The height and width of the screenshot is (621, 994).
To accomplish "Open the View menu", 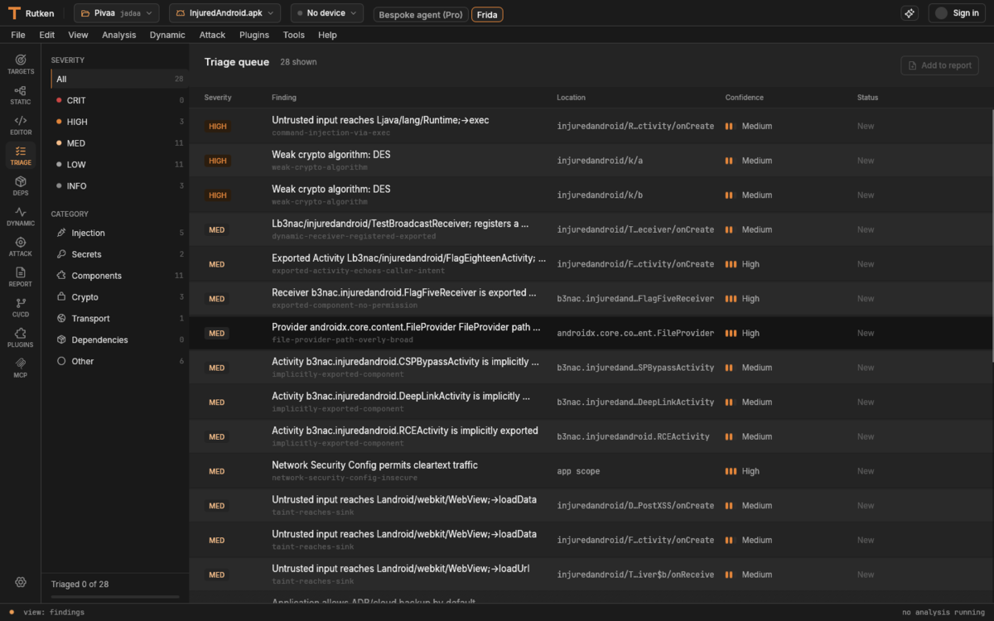I will pyautogui.click(x=78, y=35).
